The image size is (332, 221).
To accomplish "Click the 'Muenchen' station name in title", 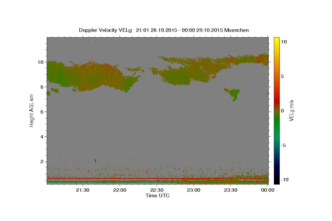I will tap(237, 30).
